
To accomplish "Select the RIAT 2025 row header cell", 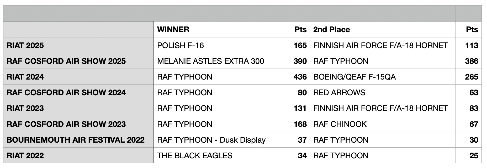I will (78, 45).
